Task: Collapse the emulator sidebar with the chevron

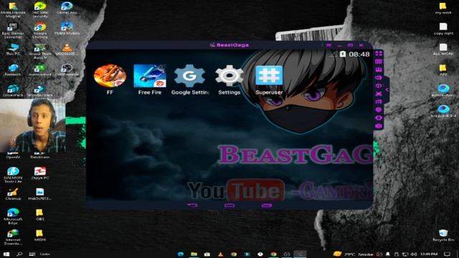Action: pyautogui.click(x=387, y=90)
